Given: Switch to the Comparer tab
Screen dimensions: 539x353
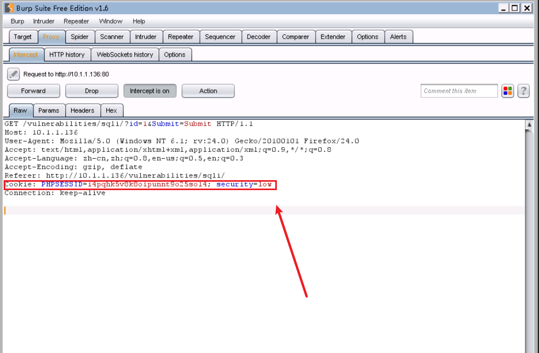Looking at the screenshot, I should [296, 37].
